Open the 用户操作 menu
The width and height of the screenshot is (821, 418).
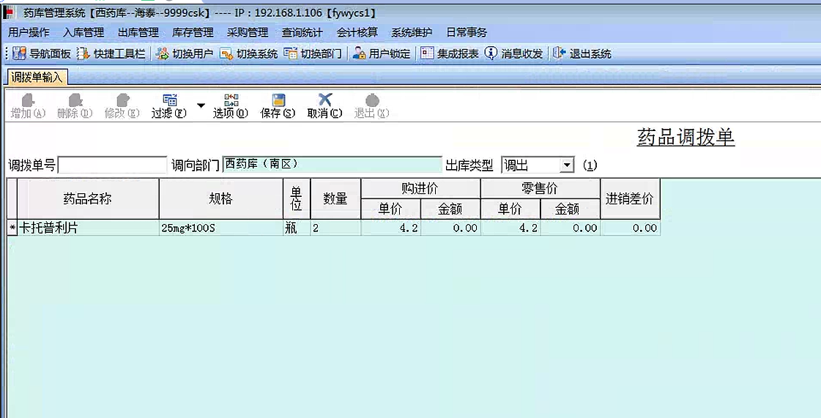click(29, 32)
